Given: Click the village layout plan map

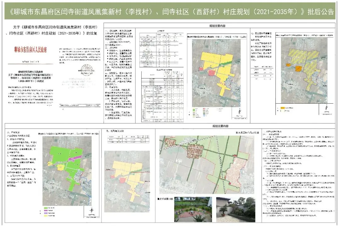Looking at the screenshot, I should (x=207, y=165).
